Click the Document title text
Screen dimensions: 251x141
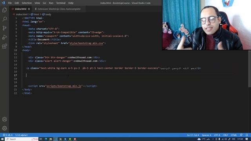pyautogui.click(x=44, y=40)
